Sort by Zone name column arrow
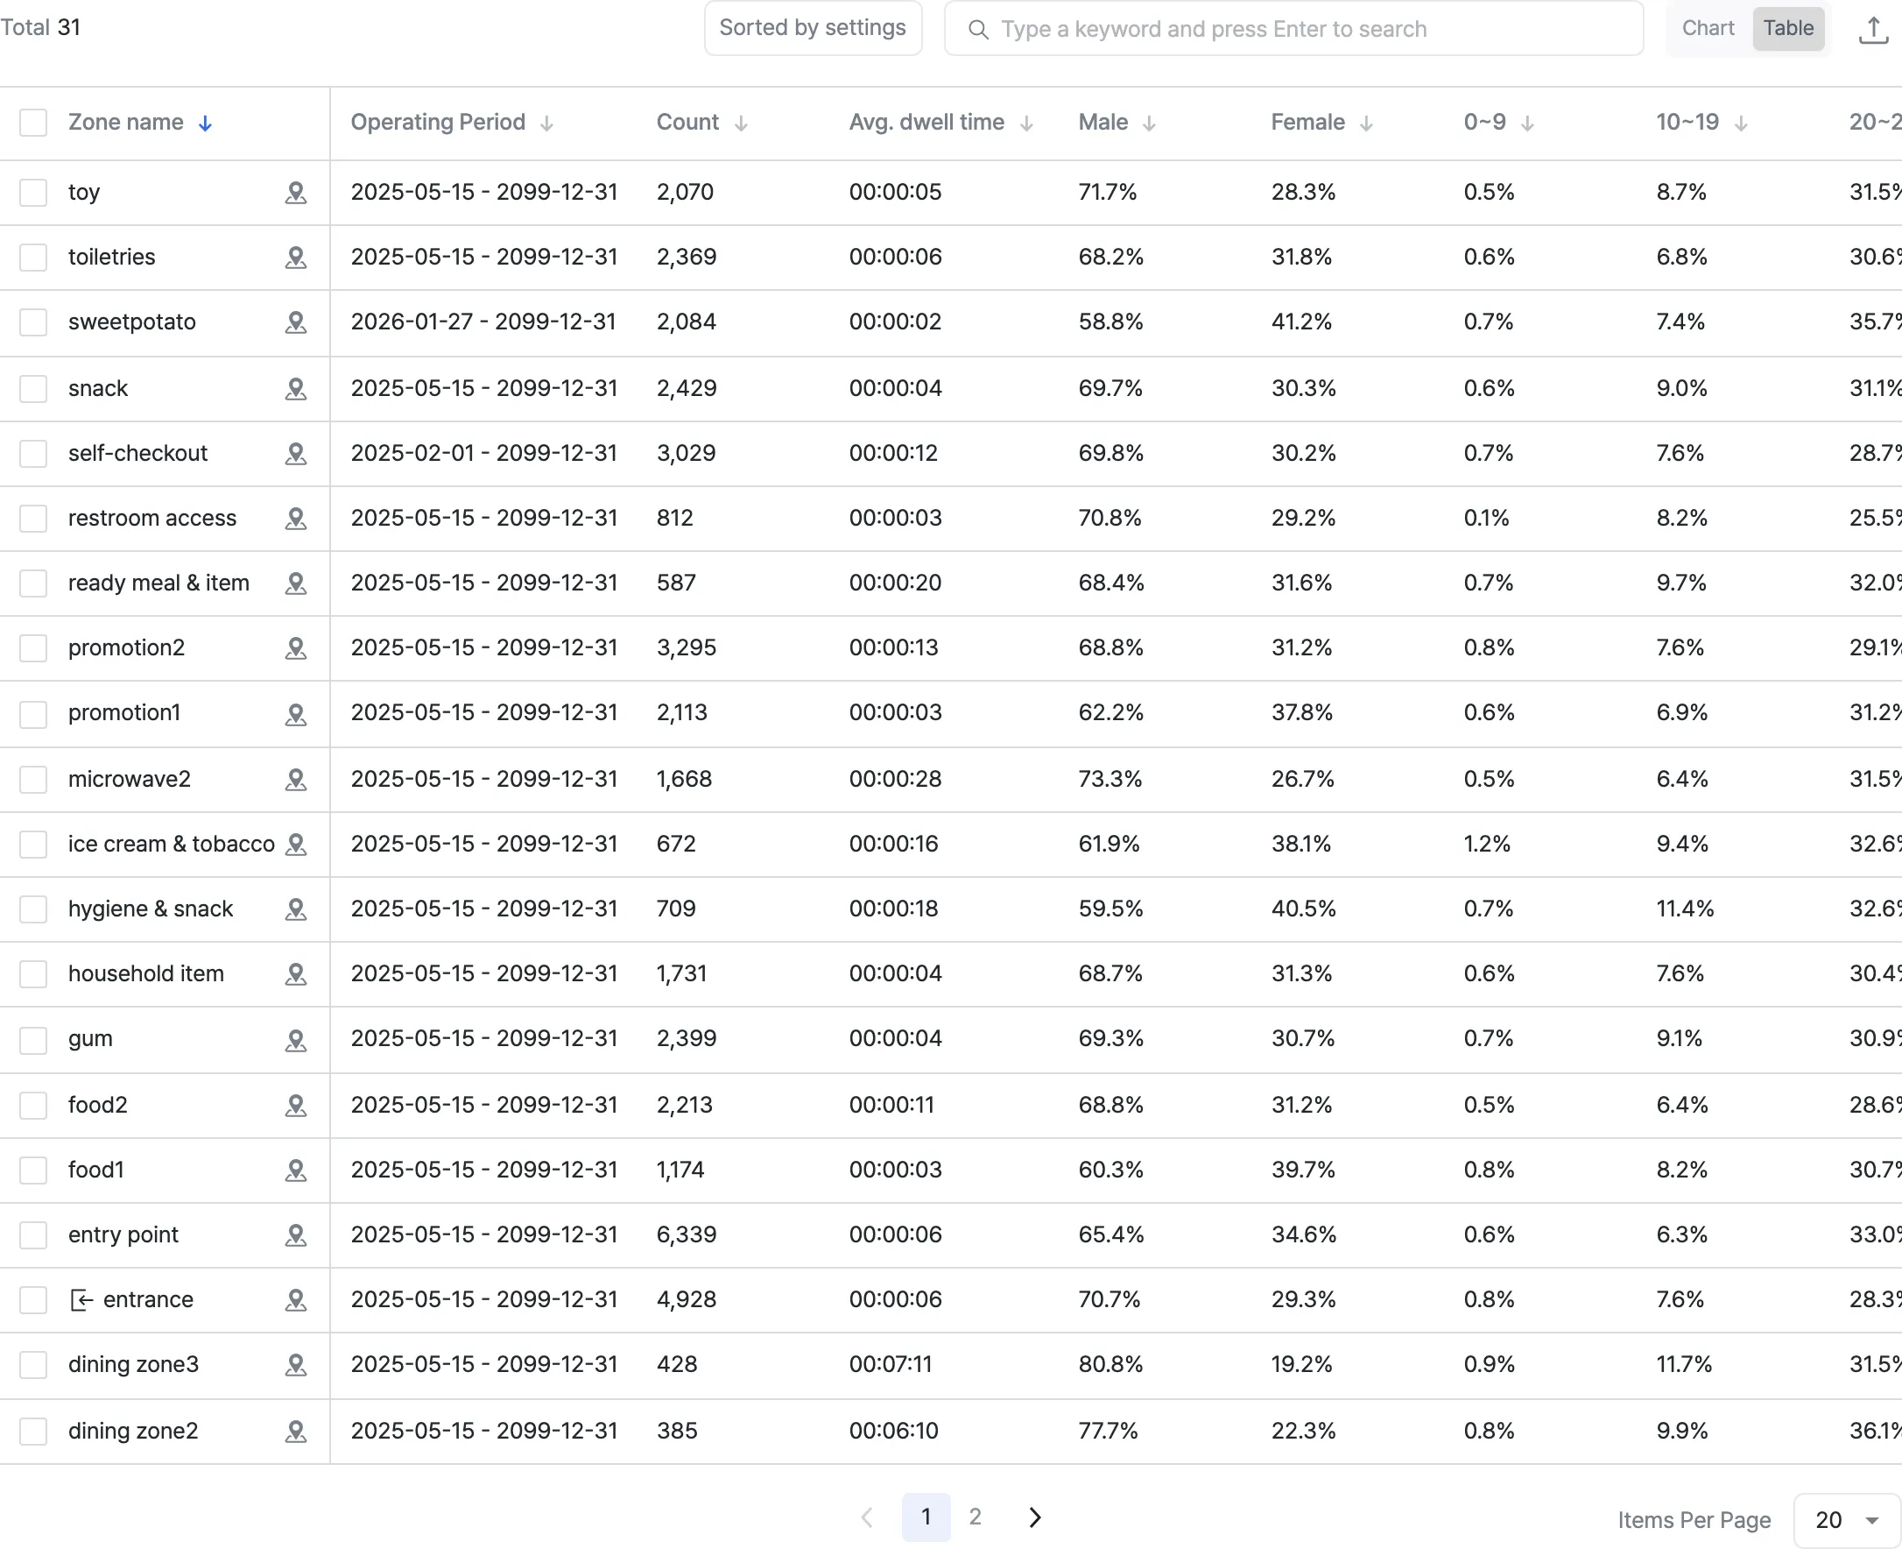The width and height of the screenshot is (1902, 1549). (x=205, y=124)
